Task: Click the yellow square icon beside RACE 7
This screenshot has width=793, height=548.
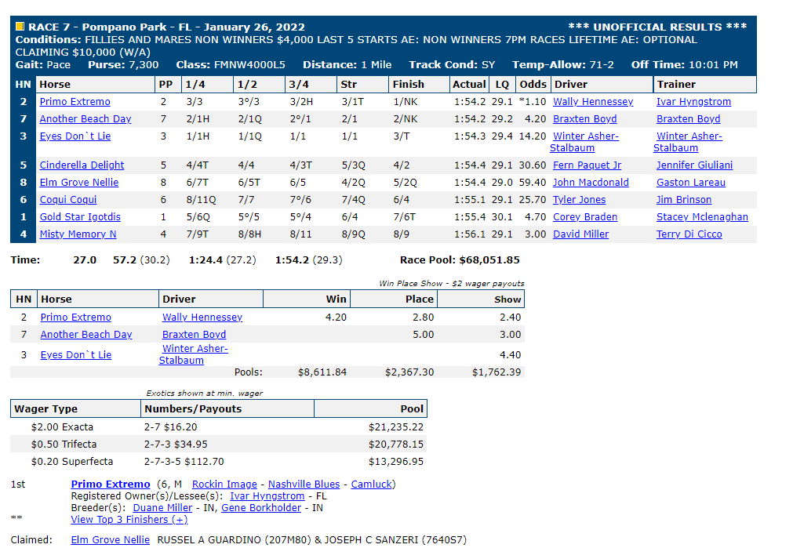Action: tap(20, 27)
